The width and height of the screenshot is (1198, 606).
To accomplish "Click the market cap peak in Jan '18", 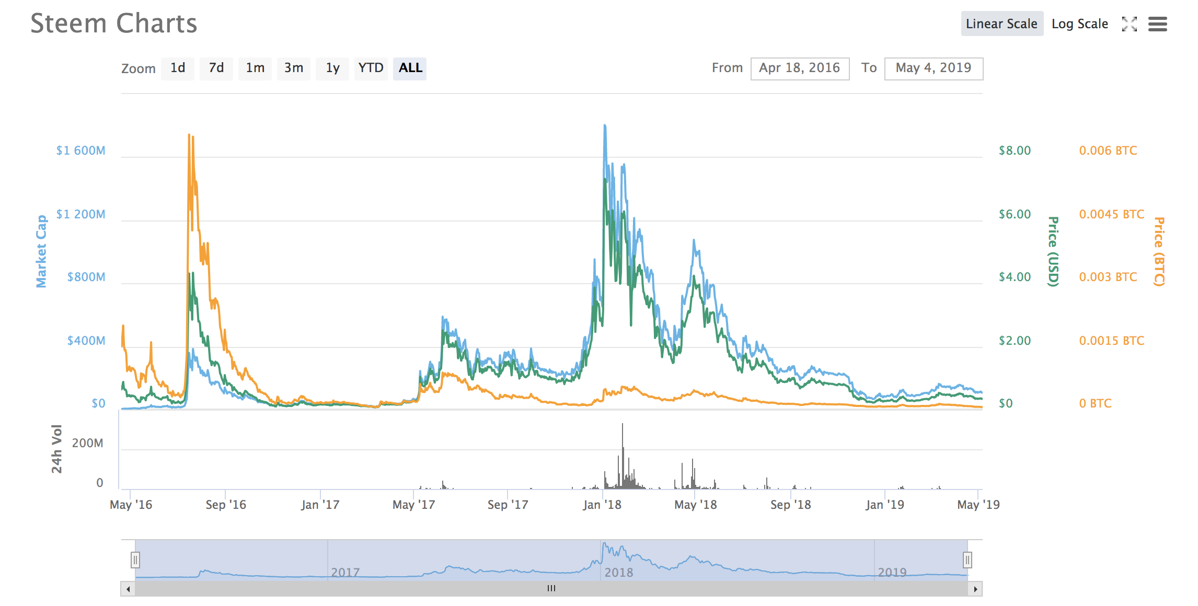I will click(x=605, y=126).
